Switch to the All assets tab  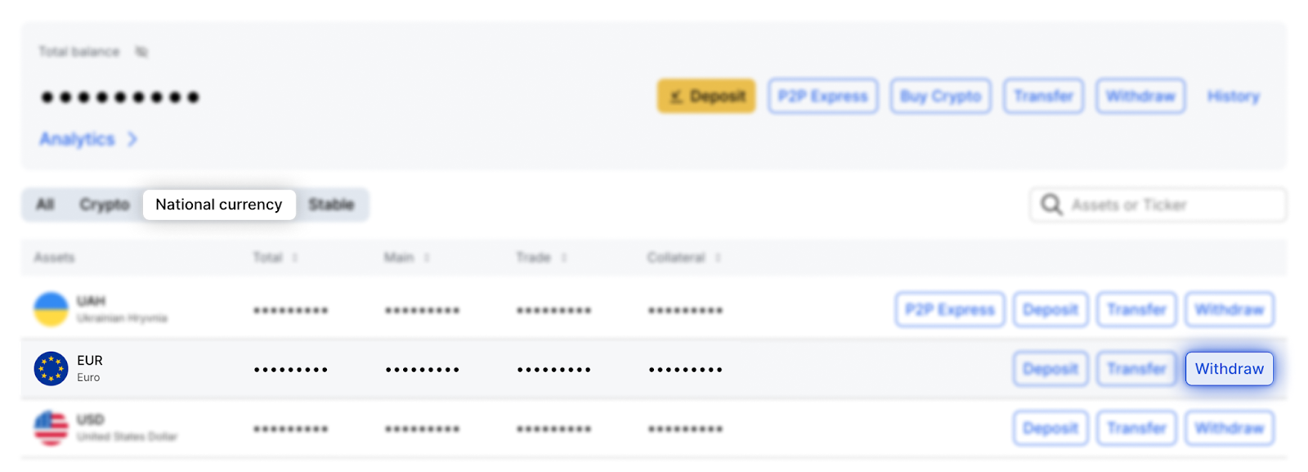[x=45, y=205]
